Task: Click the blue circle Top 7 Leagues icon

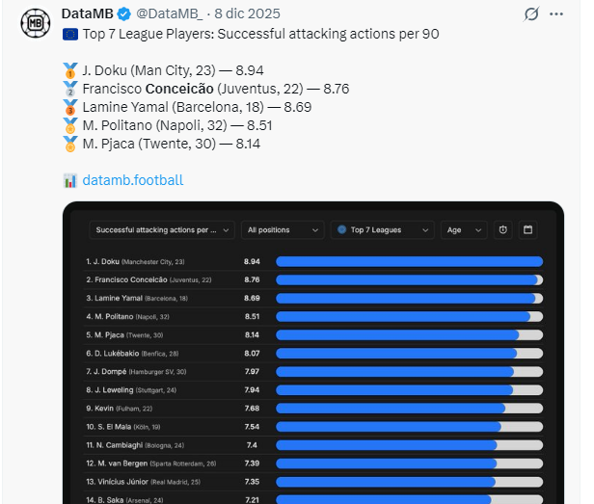Action: tap(342, 230)
